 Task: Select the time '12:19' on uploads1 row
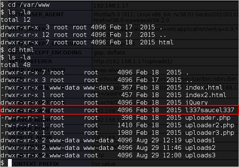click(x=172, y=140)
